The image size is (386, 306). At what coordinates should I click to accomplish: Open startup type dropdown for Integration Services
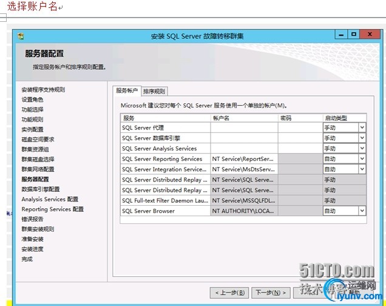[x=362, y=169]
